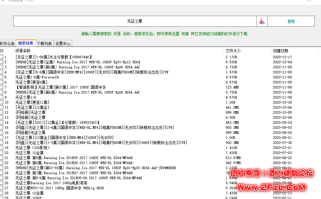Sort by the 文件大小 column header
The width and height of the screenshot is (321, 199).
click(x=233, y=51)
